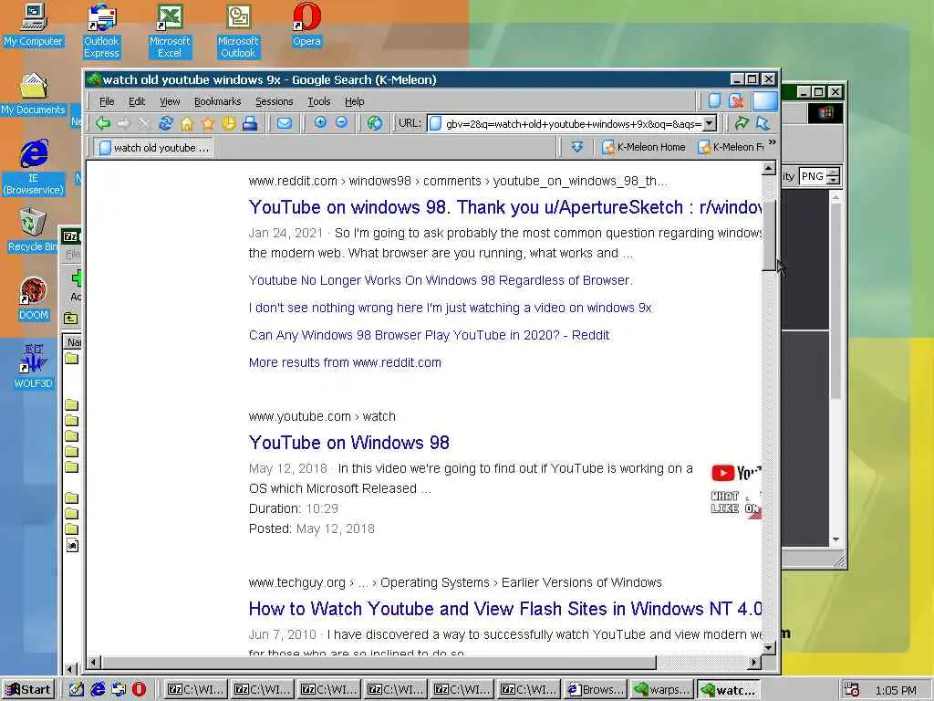934x701 pixels.
Task: Reload the page with the refresh icon
Action: click(166, 123)
